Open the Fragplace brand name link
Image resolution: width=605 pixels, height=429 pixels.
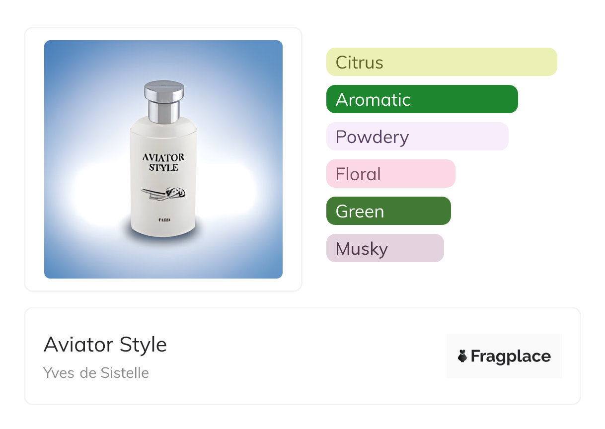tap(511, 357)
